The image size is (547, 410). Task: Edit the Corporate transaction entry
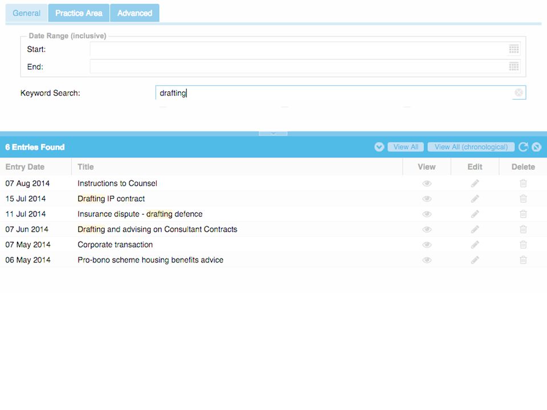click(475, 245)
